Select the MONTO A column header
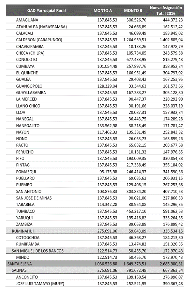 coord(103,11)
